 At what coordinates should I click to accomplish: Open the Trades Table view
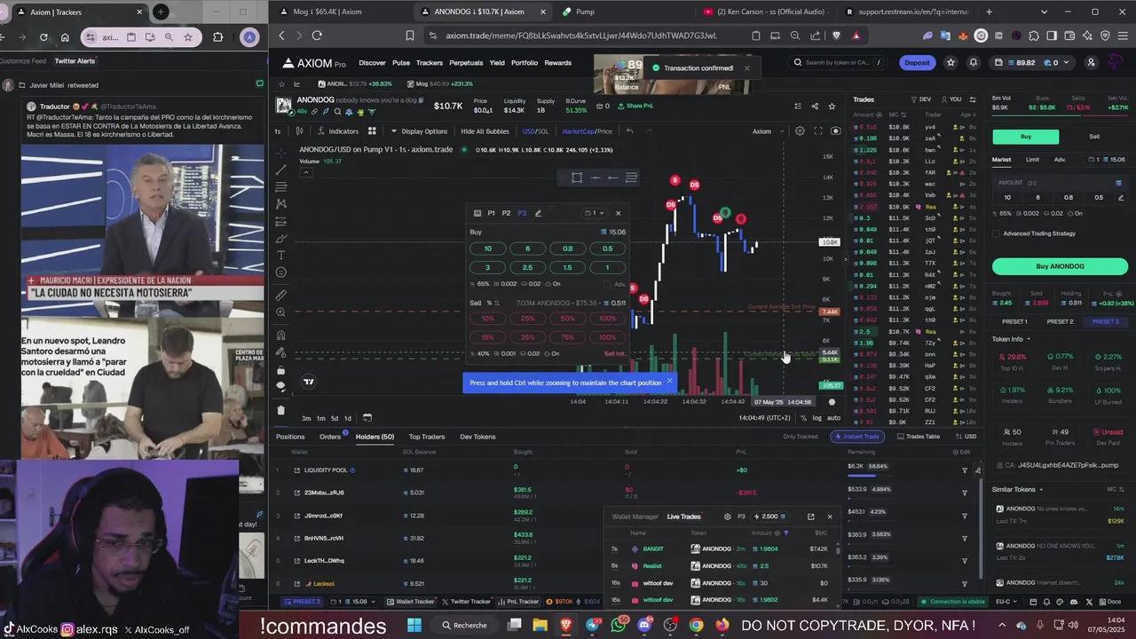919,437
